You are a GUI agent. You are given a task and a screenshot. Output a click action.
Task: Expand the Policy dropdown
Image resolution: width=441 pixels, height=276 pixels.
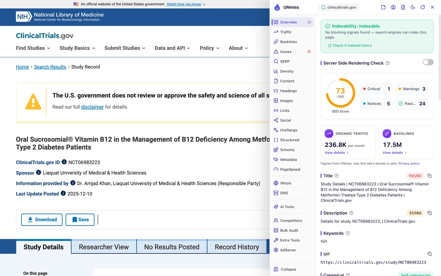tap(209, 48)
